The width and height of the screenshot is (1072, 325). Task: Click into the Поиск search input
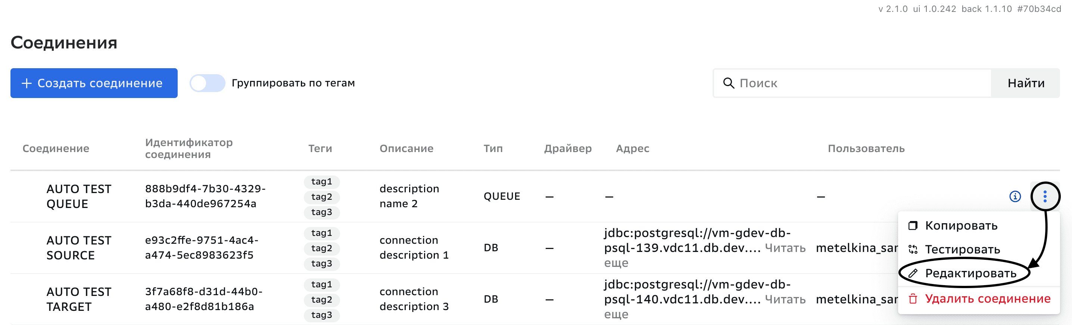pyautogui.click(x=861, y=83)
